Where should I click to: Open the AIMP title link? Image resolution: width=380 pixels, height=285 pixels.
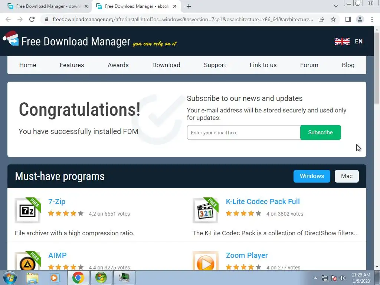click(x=57, y=255)
